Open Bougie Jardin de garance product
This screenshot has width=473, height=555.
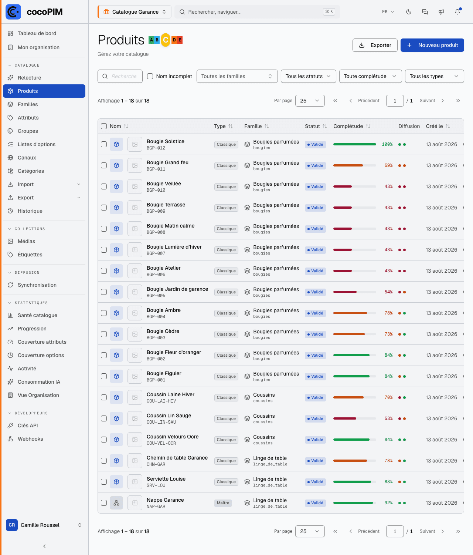(x=177, y=289)
